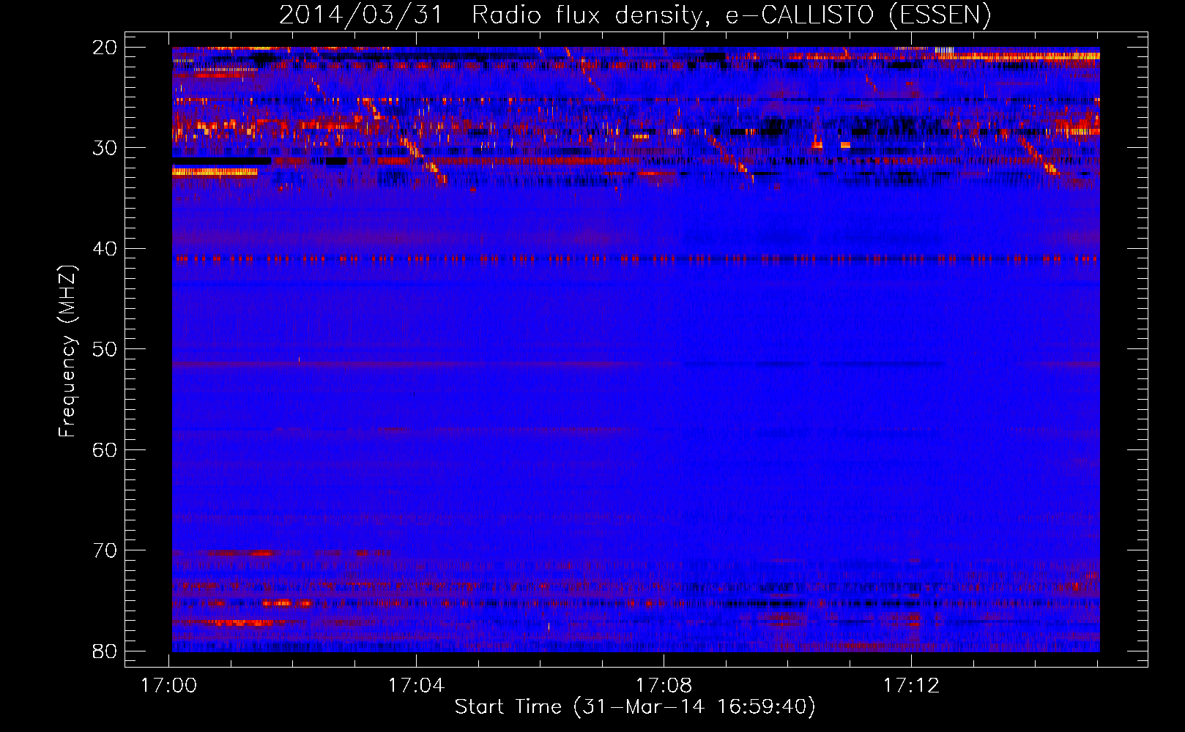Click the '20' frequency tick label

pyautogui.click(x=105, y=48)
